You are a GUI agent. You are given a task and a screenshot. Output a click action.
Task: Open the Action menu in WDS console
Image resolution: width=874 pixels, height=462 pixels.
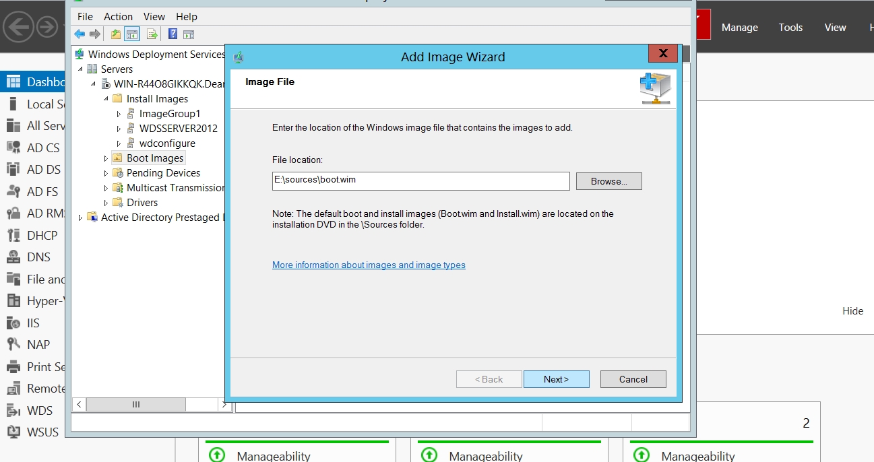pyautogui.click(x=119, y=16)
